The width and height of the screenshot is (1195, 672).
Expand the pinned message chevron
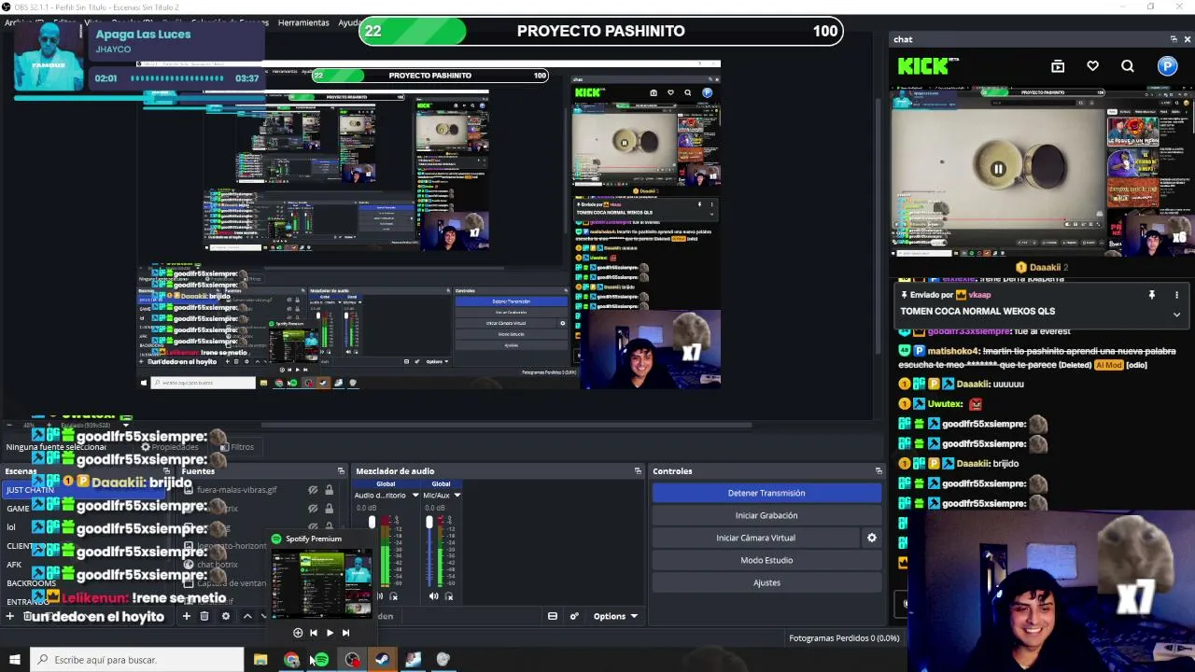pyautogui.click(x=1176, y=315)
